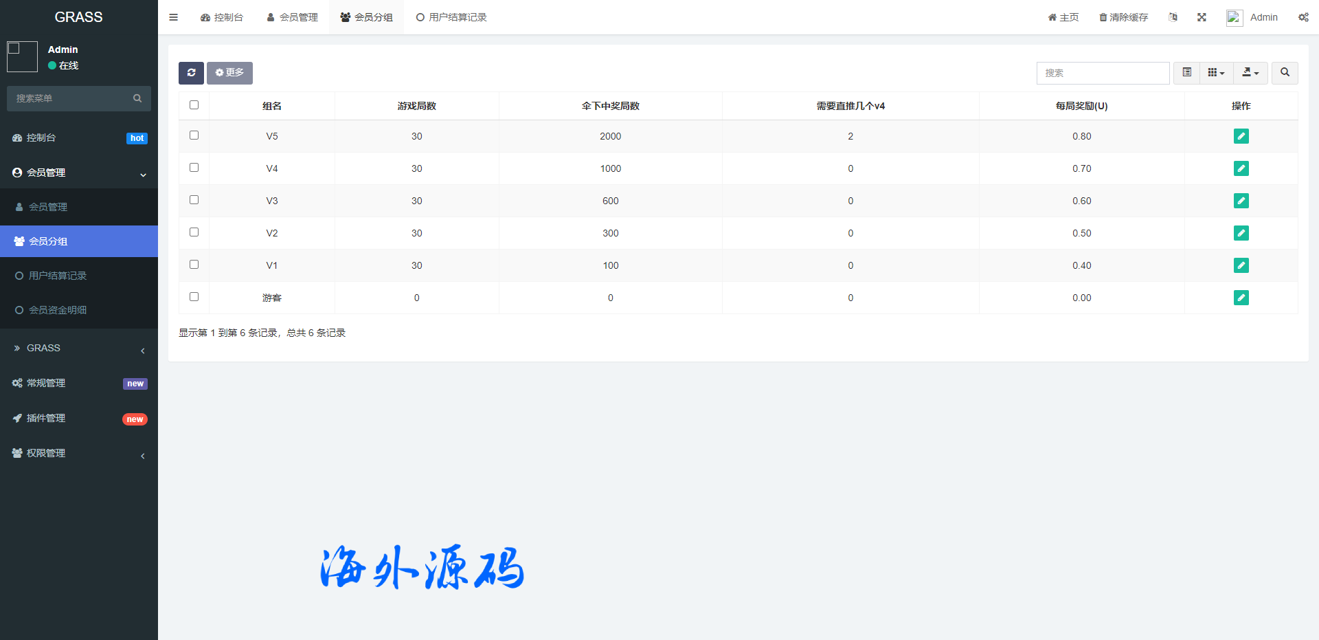Click the refresh table button

[191, 73]
